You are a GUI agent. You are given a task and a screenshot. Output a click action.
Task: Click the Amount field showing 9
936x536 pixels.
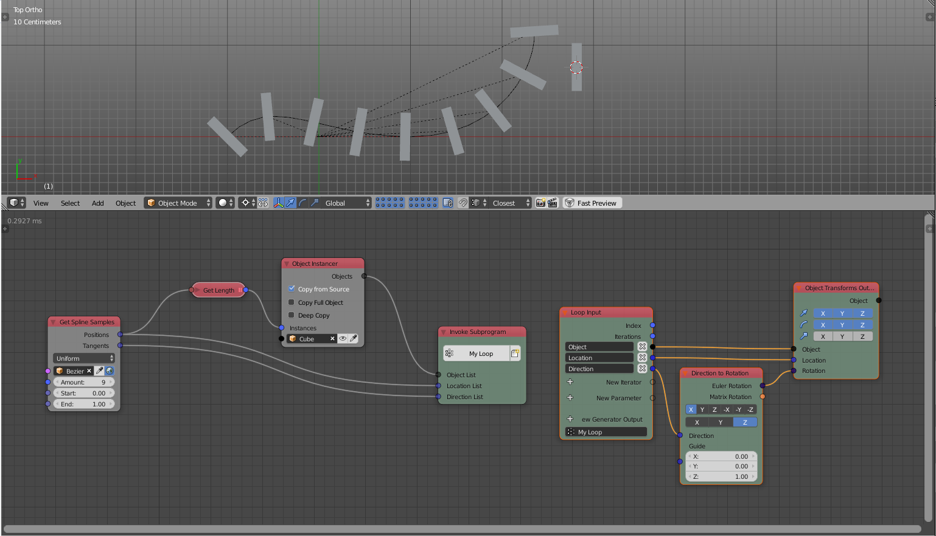84,382
